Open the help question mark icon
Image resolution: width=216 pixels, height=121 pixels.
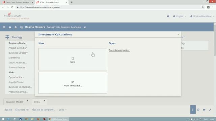click(168, 16)
